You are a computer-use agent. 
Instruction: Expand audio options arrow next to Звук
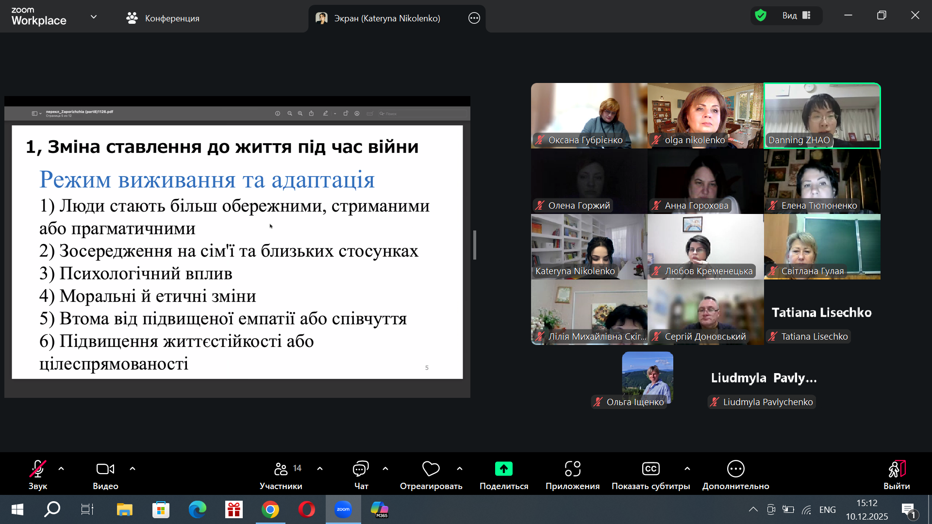point(61,469)
